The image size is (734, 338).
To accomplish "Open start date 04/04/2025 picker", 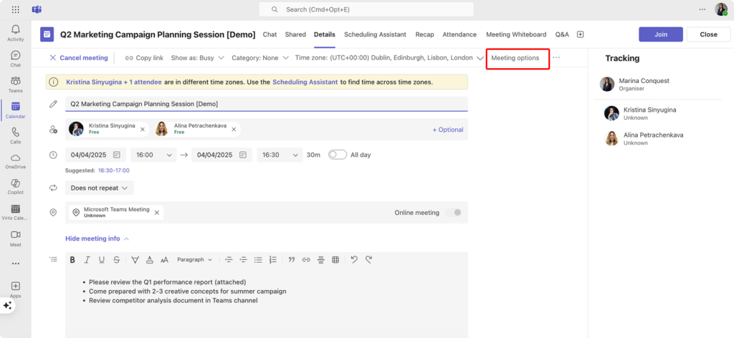I will coord(96,155).
